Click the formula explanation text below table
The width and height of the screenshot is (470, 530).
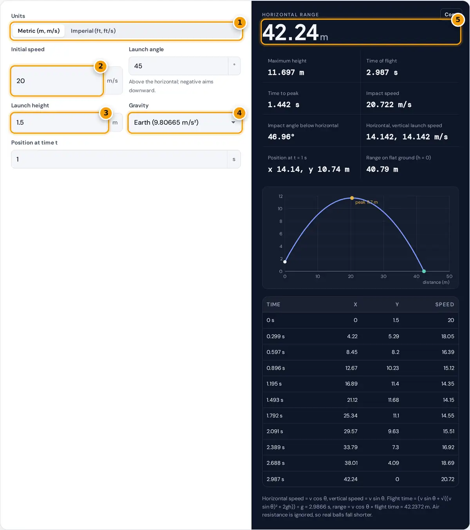(x=357, y=506)
